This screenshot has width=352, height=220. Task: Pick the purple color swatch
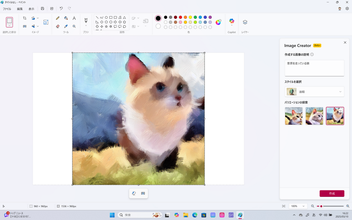(210, 17)
